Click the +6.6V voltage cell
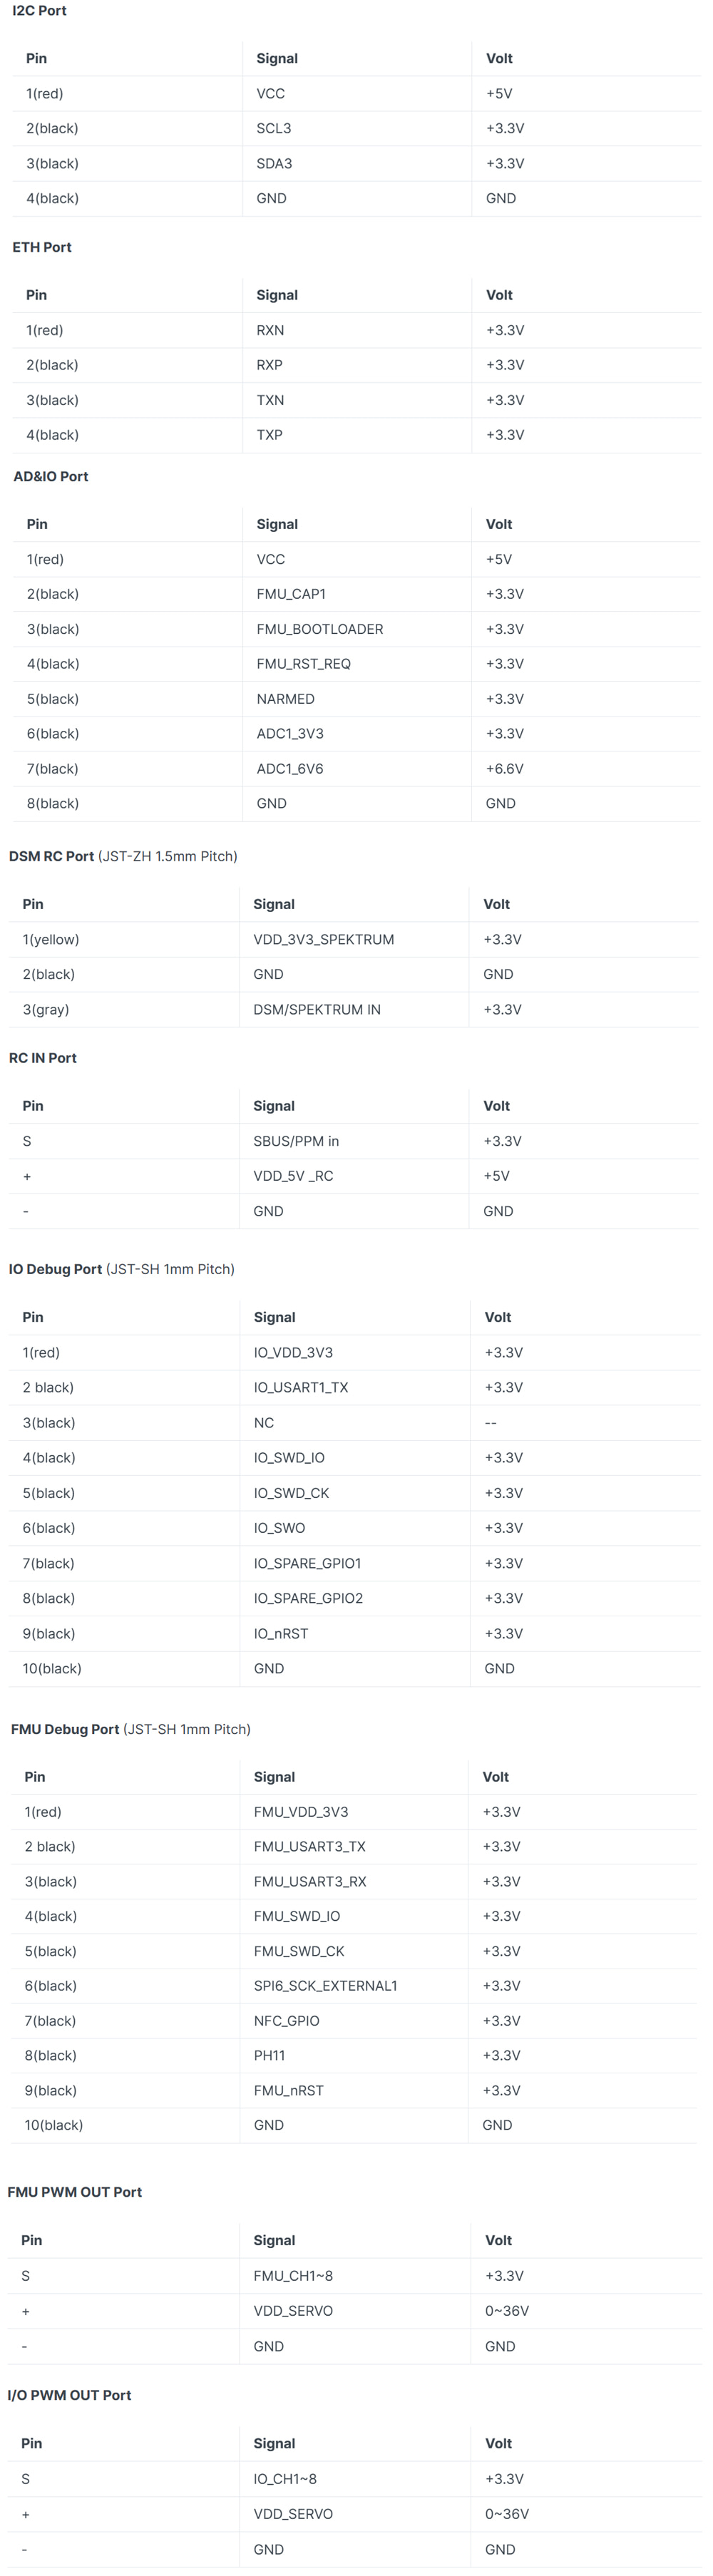This screenshot has width=713, height=2576. click(504, 769)
